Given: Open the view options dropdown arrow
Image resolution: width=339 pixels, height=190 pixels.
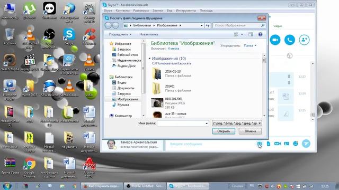Looking at the screenshot, I should click(242, 34).
